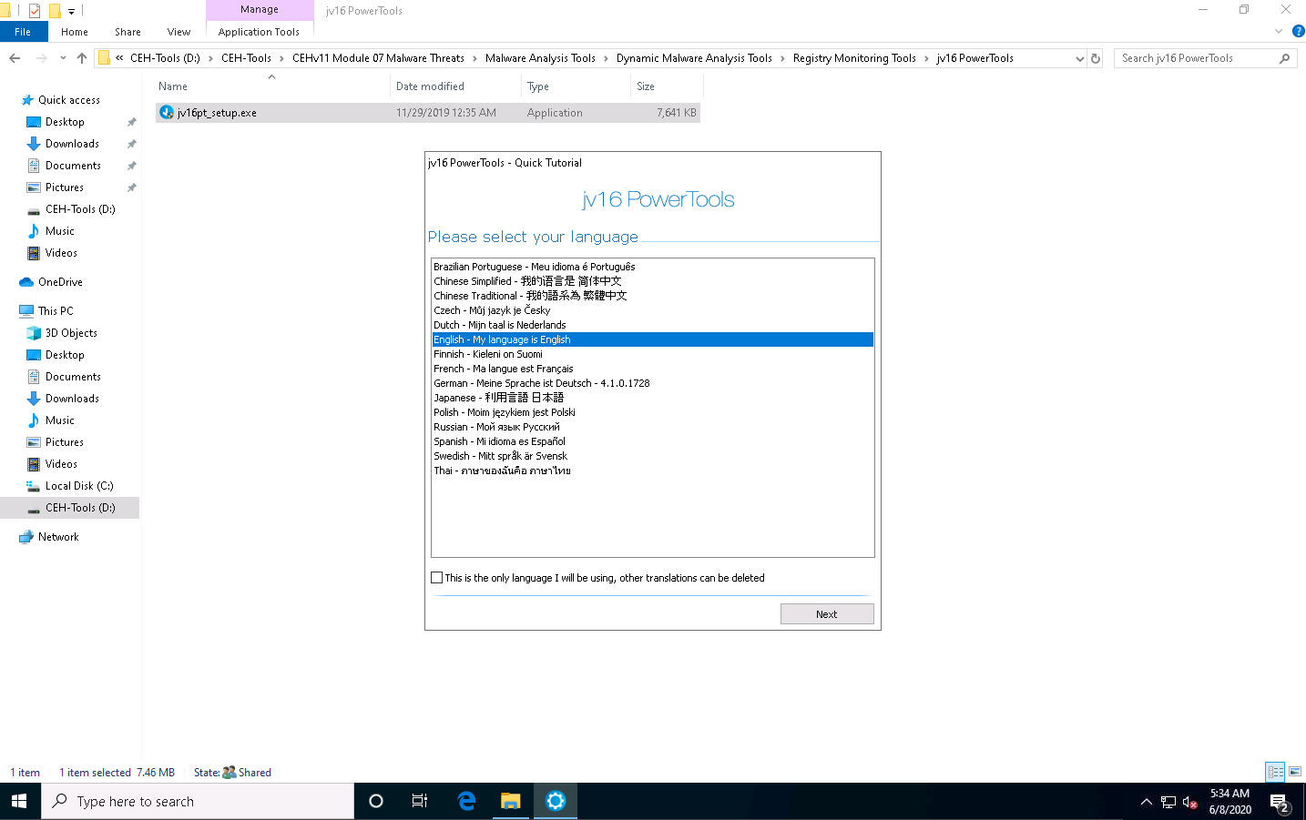This screenshot has width=1306, height=820.
Task: Open the Action Center notifications icon
Action: coord(1280,802)
